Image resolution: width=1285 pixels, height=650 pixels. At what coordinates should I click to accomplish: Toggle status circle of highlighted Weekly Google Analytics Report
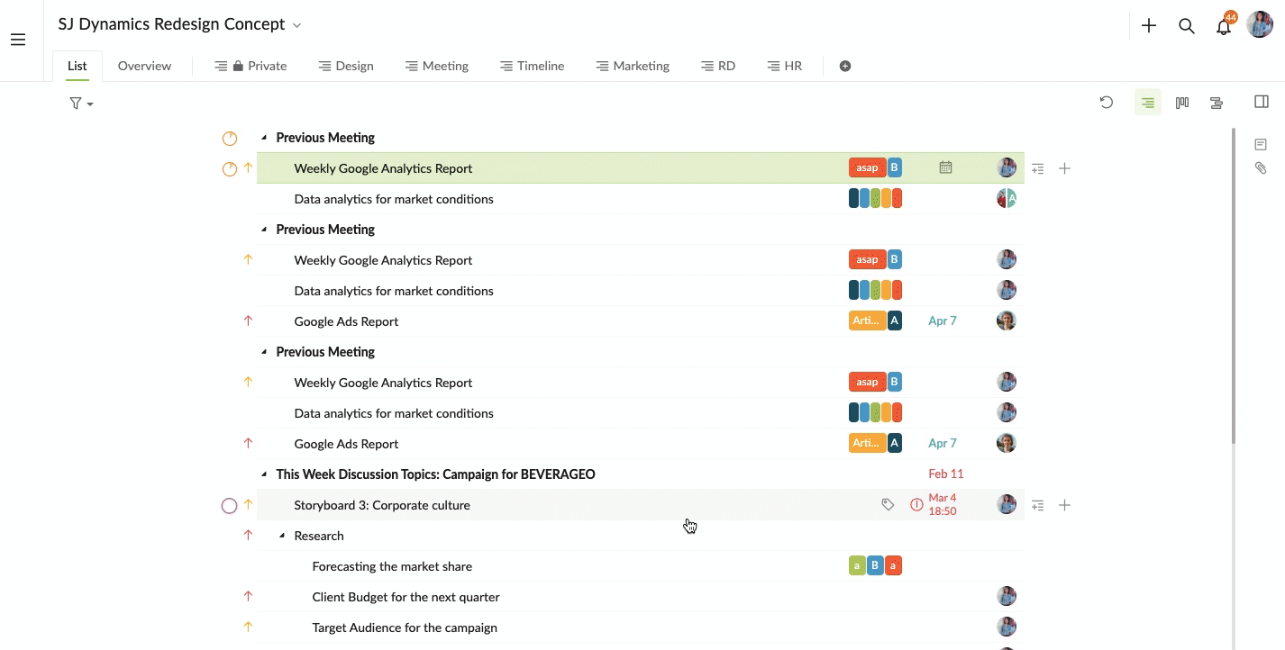pyautogui.click(x=230, y=168)
